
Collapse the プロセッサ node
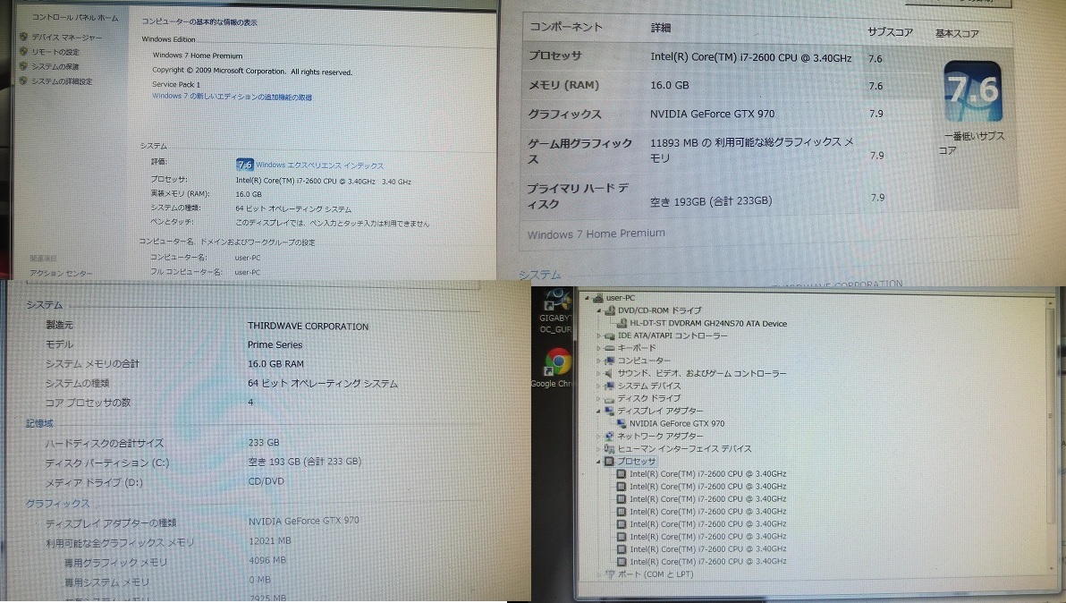point(599,462)
